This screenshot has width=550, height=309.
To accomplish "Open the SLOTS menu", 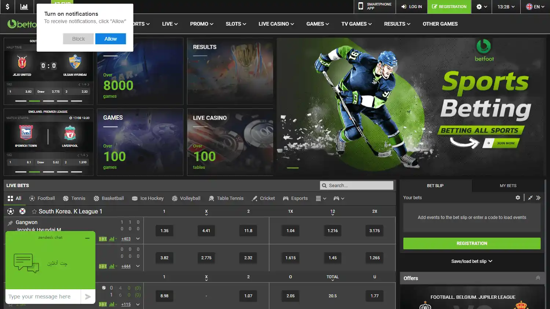I will pos(236,24).
